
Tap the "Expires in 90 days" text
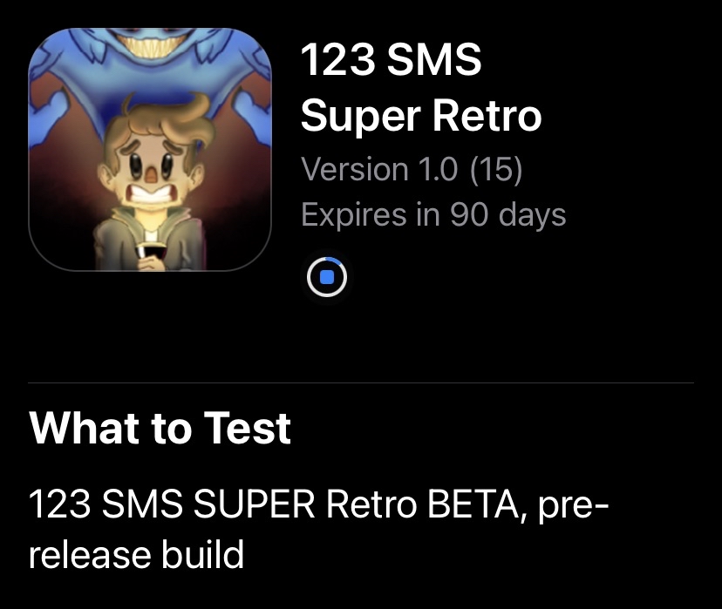click(433, 214)
